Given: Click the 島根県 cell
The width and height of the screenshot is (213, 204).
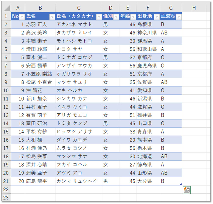Looking at the screenshot, I should [x=148, y=25].
